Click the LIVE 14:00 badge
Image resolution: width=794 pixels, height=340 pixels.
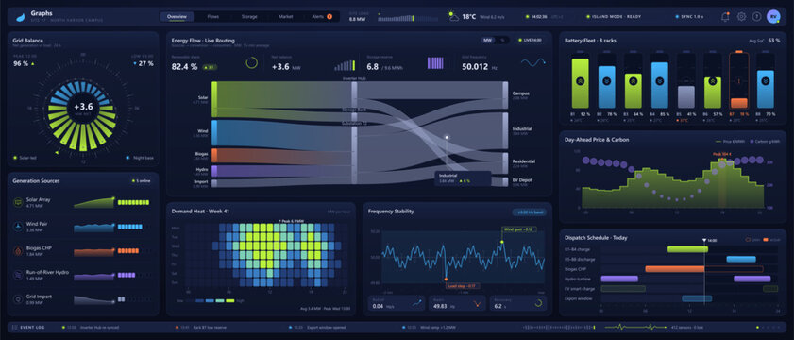[531, 40]
